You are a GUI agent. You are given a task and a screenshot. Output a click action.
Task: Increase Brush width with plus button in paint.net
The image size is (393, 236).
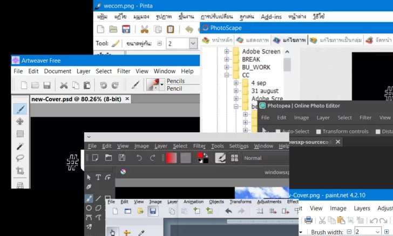(387, 232)
